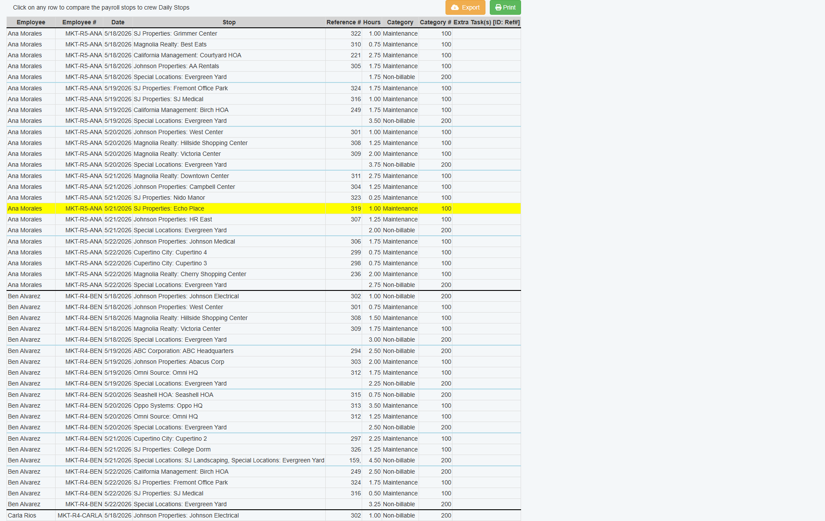Click Ben's 5/22/2026 Evergreen Yard row
825x521 pixels.
(x=264, y=504)
